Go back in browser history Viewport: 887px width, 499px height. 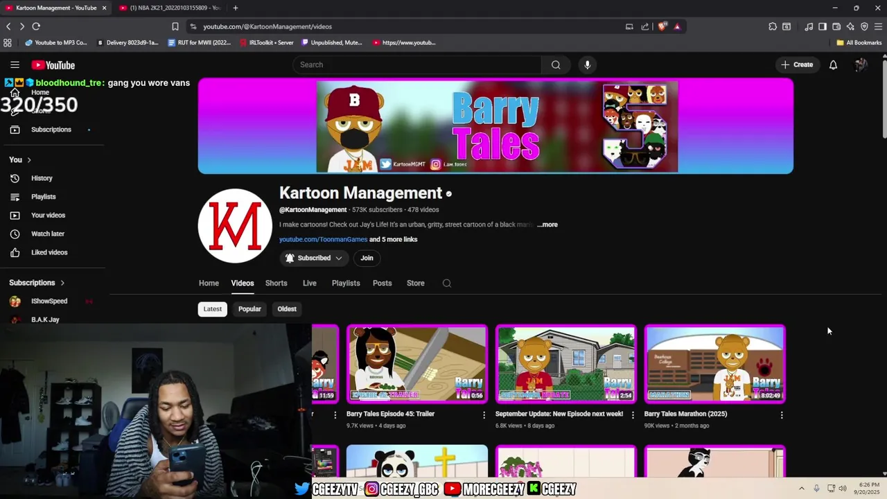(8, 26)
